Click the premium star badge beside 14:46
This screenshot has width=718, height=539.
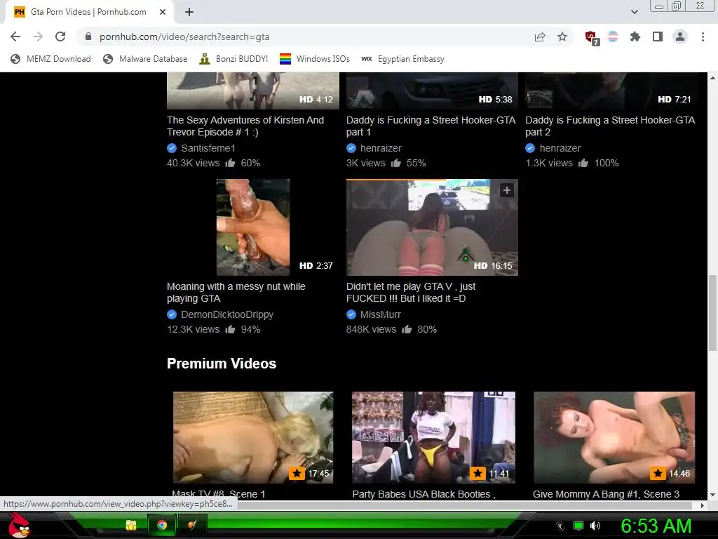[658, 473]
